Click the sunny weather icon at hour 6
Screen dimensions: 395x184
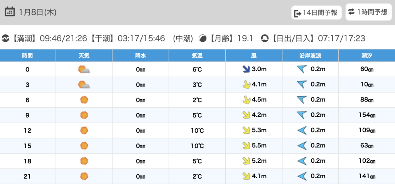[84, 100]
